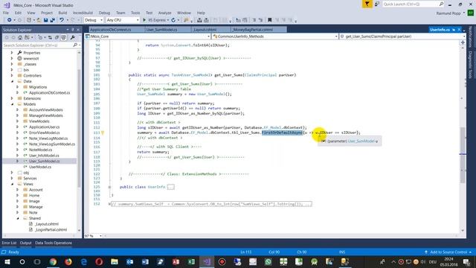
Task: Open the Error List panel tab
Action: coord(9,243)
